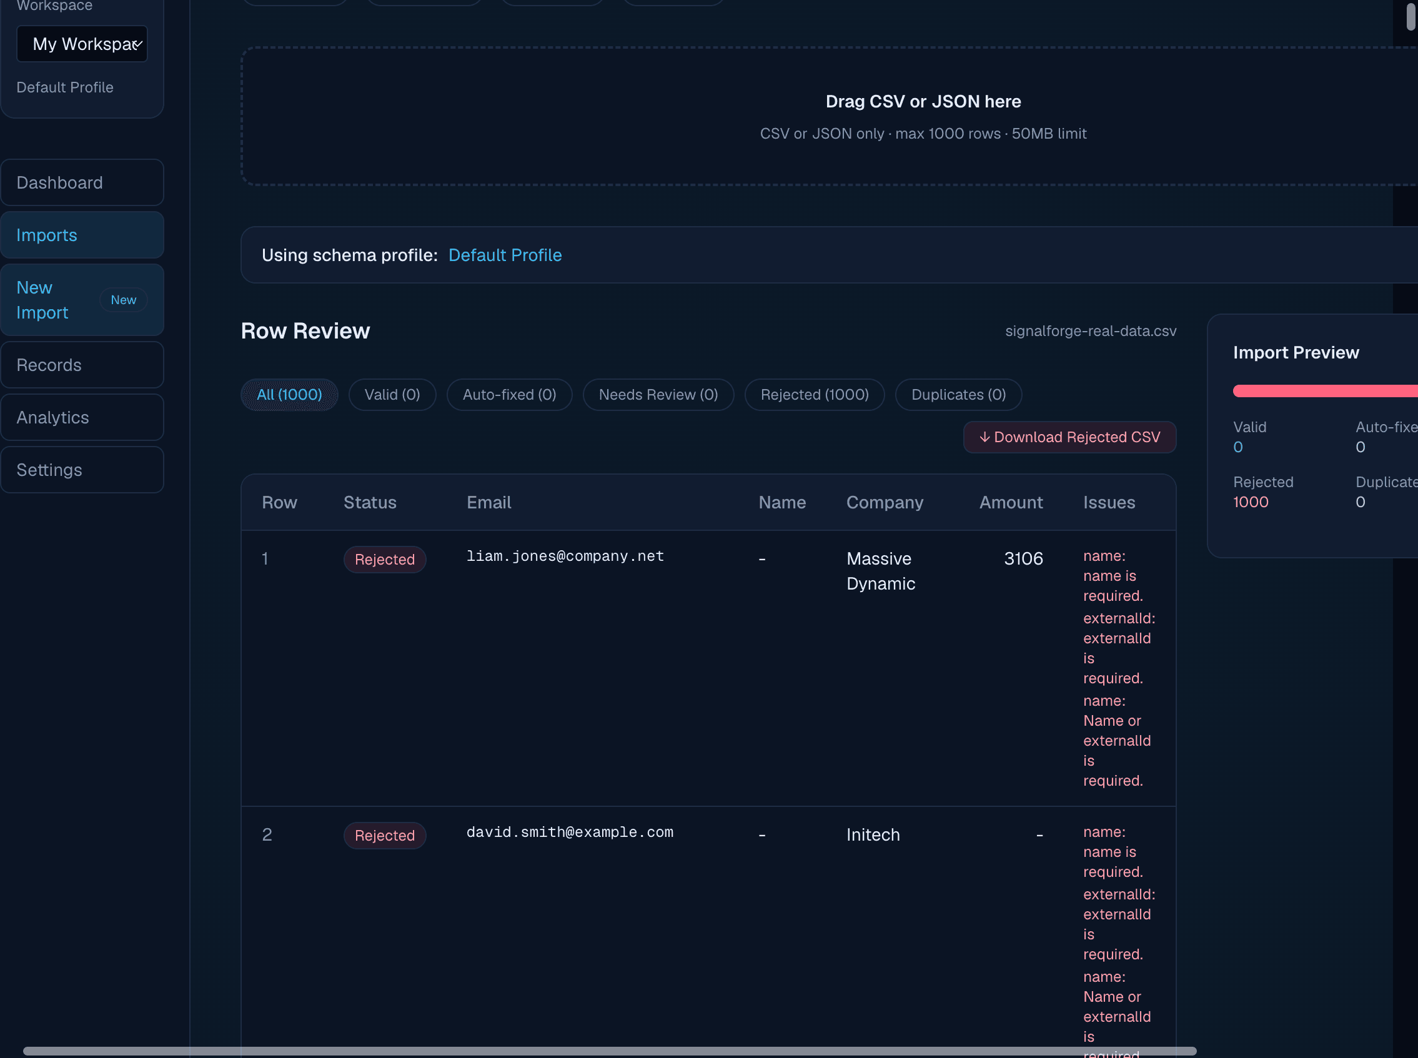The width and height of the screenshot is (1418, 1058).
Task: Click Massive Dynamic company cell
Action: [881, 571]
